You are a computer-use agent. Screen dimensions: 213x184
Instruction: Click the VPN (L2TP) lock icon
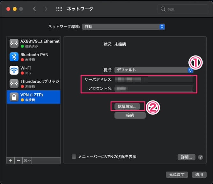(x=14, y=97)
